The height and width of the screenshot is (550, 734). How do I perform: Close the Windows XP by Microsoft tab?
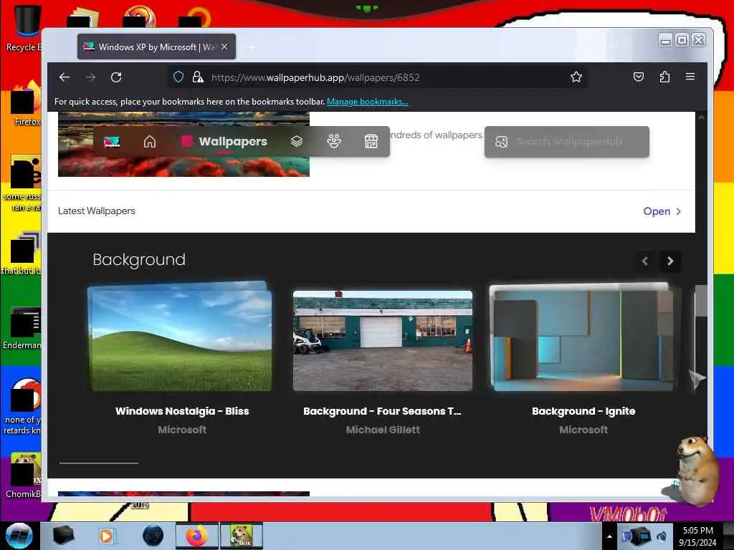224,47
